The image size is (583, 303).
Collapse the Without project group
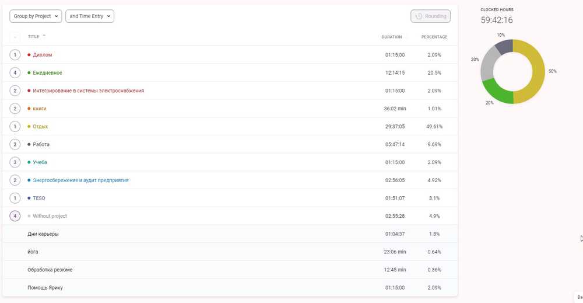(x=15, y=216)
